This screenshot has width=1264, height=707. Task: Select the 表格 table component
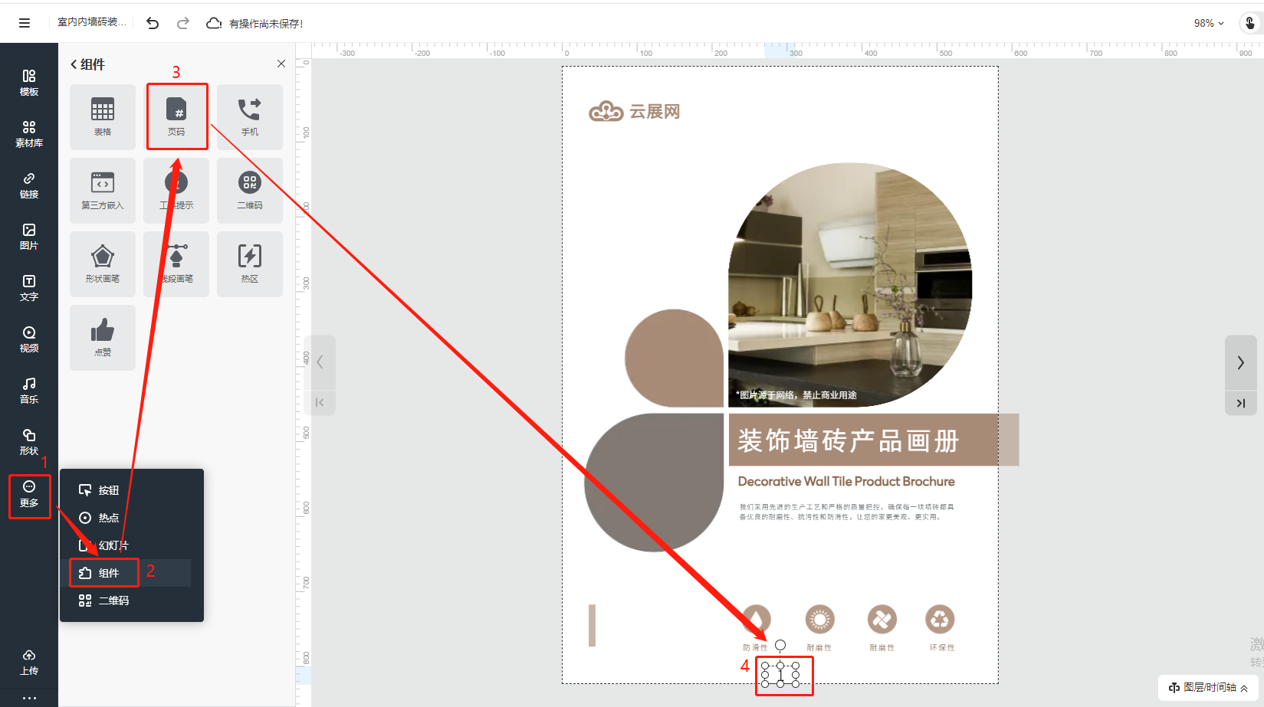[103, 116]
